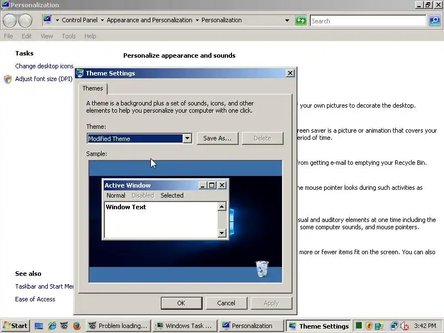
Task: Click the Save As... button
Action: click(218, 138)
